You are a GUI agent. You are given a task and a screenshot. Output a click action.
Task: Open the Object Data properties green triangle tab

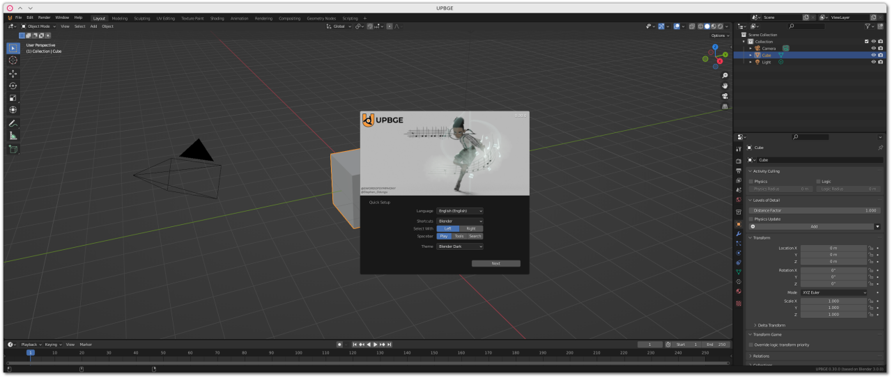[x=739, y=272]
